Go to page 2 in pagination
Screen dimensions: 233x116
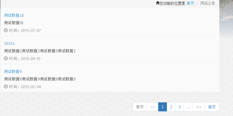(x=171, y=107)
